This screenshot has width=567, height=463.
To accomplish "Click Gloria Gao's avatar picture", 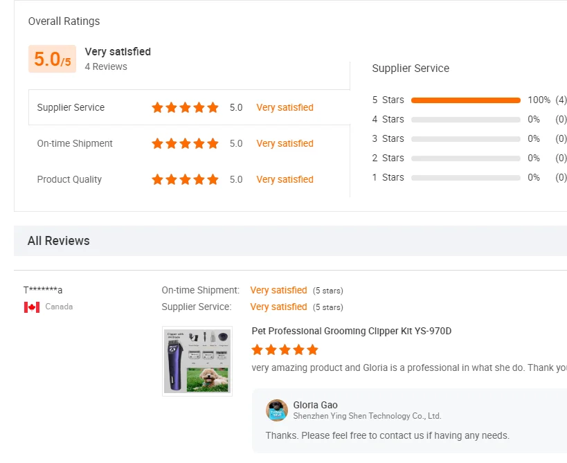I will tap(277, 410).
